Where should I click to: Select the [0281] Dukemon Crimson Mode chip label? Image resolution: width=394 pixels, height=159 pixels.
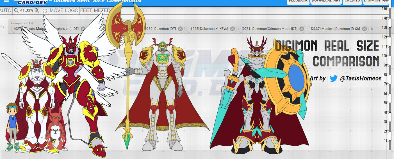point(269,29)
